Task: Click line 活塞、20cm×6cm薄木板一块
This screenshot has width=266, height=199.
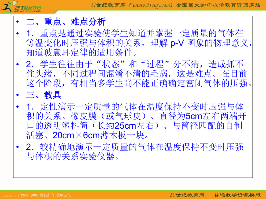Action: tap(88, 135)
